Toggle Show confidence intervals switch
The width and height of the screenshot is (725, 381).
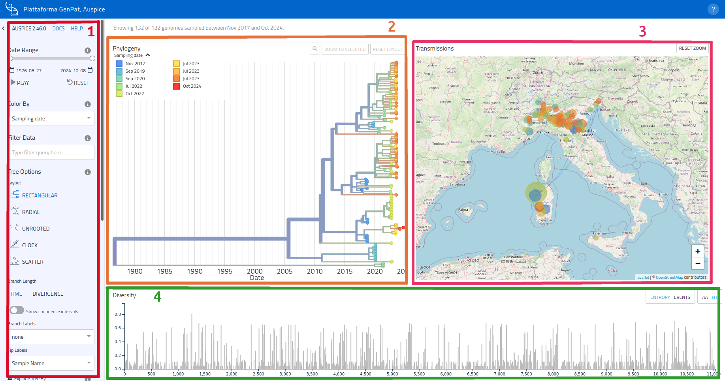coord(17,310)
